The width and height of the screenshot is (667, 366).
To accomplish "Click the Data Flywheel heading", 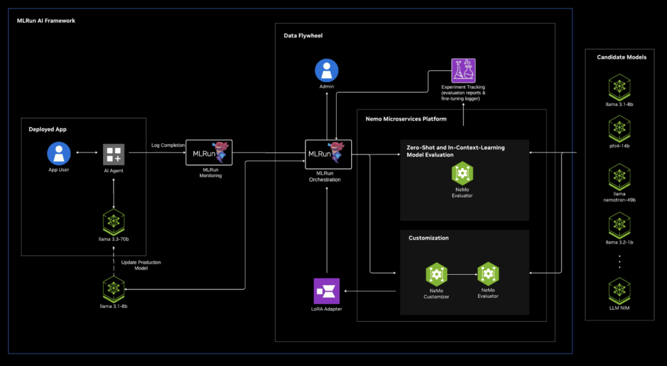I will [304, 36].
